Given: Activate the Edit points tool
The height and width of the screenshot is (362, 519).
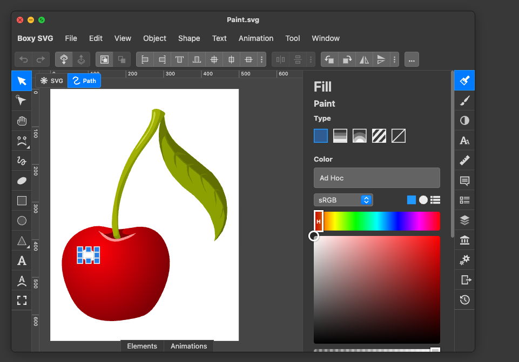Looking at the screenshot, I should 22,101.
